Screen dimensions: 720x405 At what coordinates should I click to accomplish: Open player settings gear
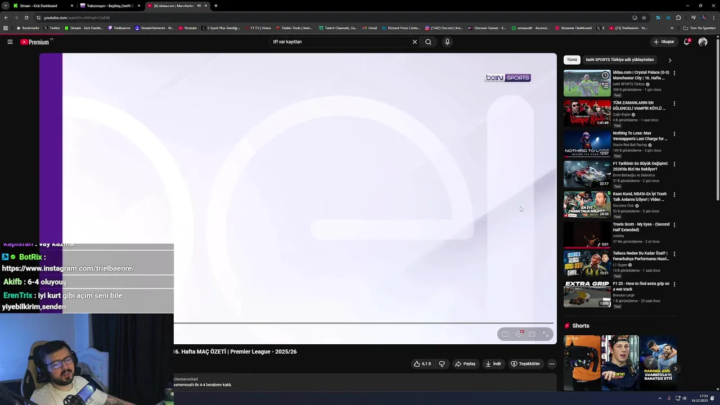519,334
